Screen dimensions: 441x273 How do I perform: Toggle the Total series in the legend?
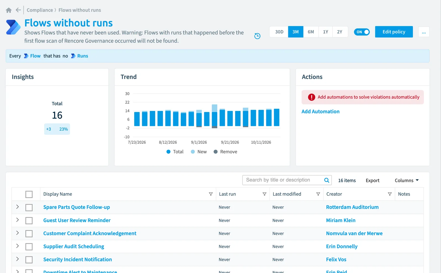(x=175, y=152)
